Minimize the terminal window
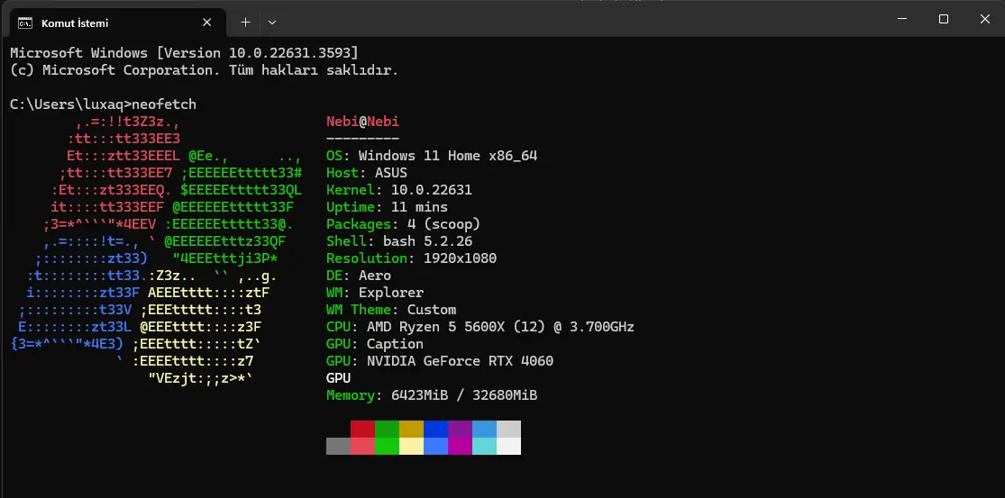This screenshot has width=1005, height=498. (x=902, y=19)
